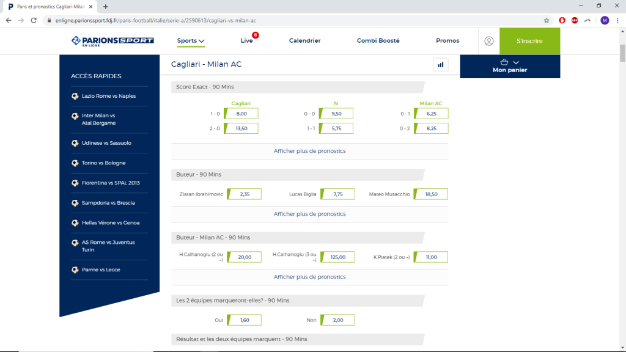The image size is (626, 352).
Task: Go back with browser back arrow
Action: click(x=9, y=20)
